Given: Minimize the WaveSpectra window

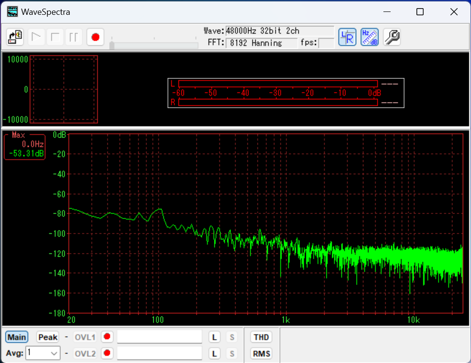Looking at the screenshot, I should (x=387, y=11).
